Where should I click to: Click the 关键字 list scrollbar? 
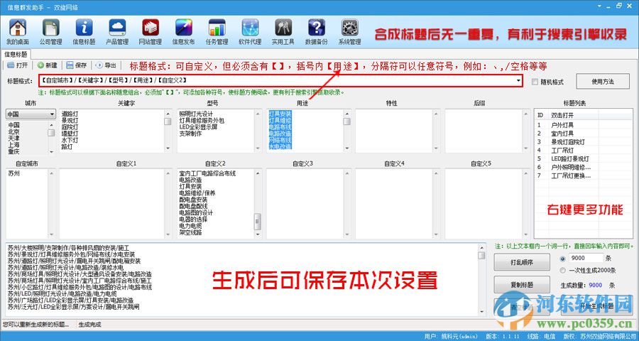pyautogui.click(x=168, y=131)
